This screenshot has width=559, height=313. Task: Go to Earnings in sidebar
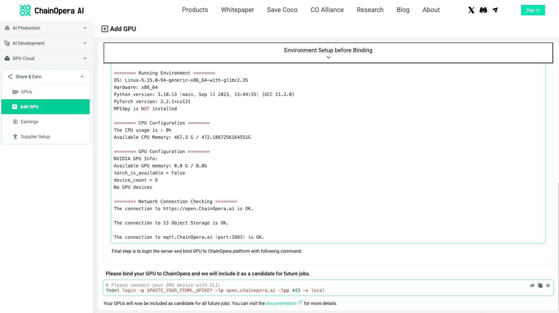pos(29,122)
